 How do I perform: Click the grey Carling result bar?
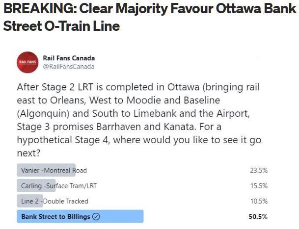(x=36, y=185)
